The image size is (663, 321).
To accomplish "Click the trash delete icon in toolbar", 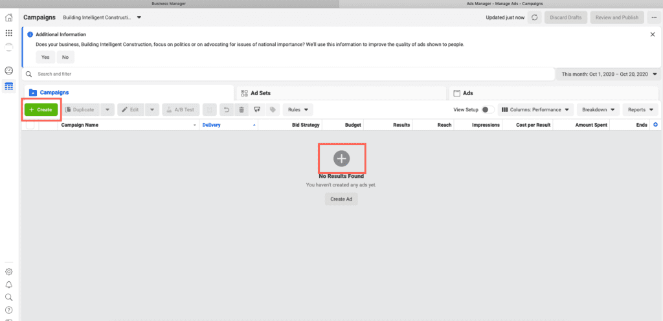I will pos(242,109).
